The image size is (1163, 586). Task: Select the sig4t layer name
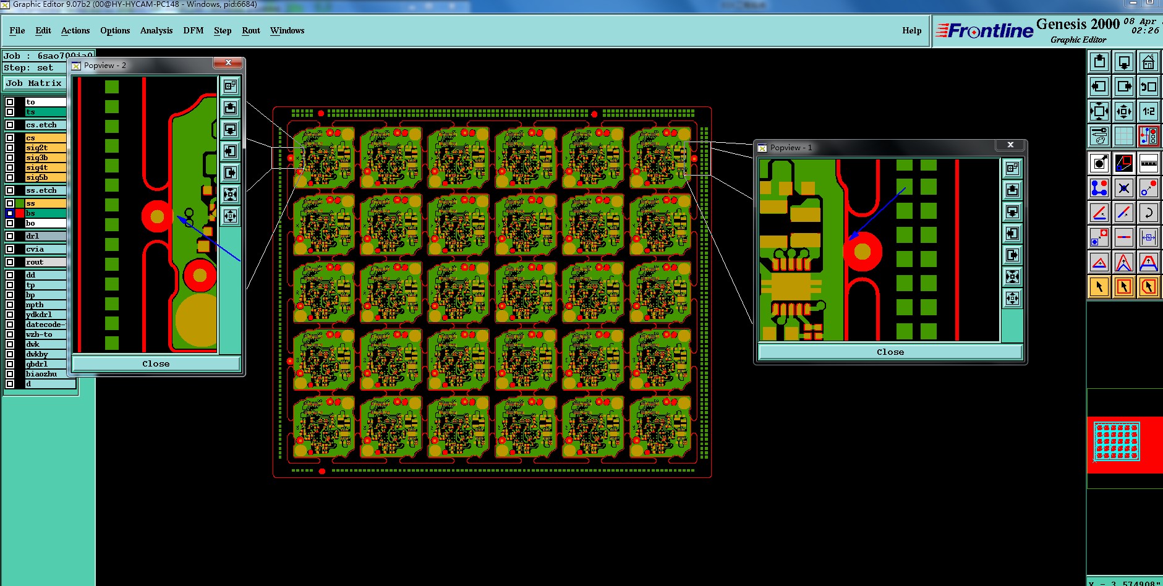(x=45, y=168)
